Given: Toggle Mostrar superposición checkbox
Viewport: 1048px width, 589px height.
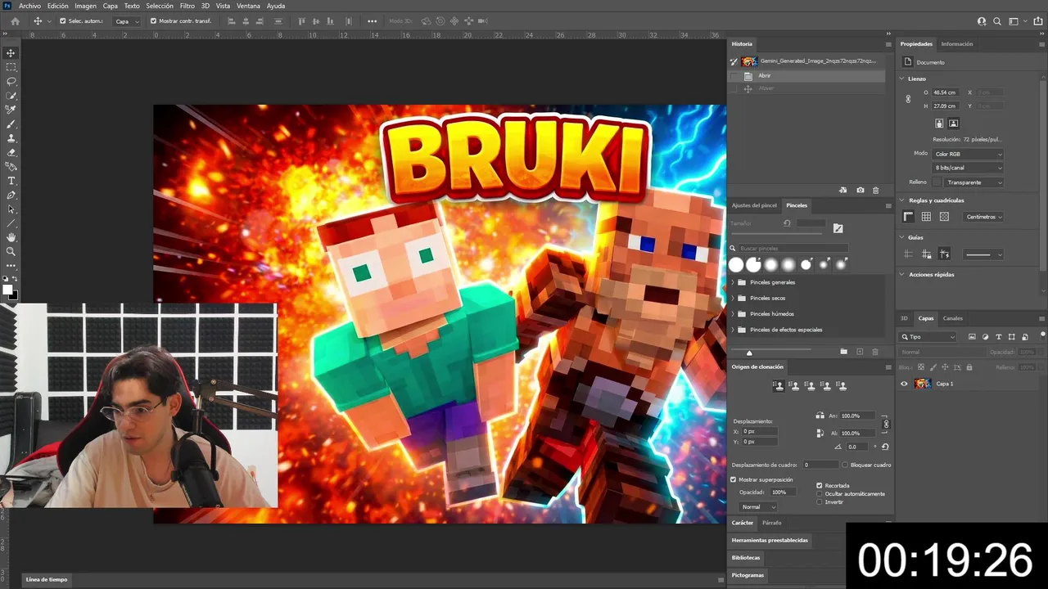Looking at the screenshot, I should tap(734, 479).
